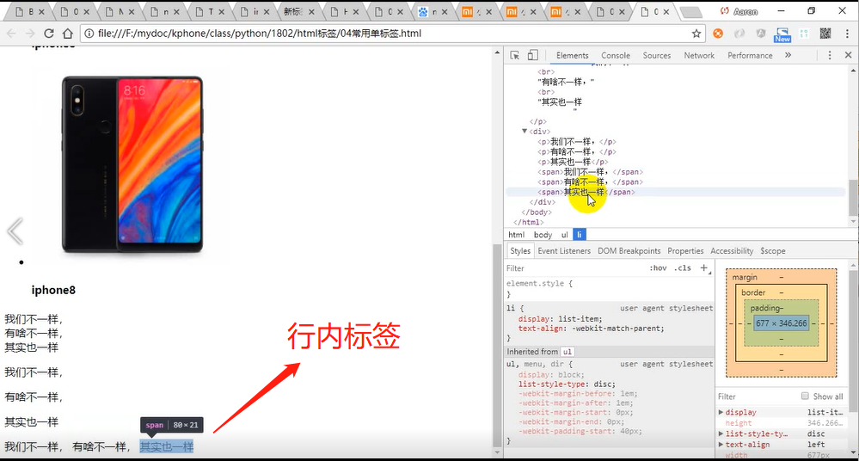
Task: Open the Event Listeners sidebar tab
Action: click(564, 251)
